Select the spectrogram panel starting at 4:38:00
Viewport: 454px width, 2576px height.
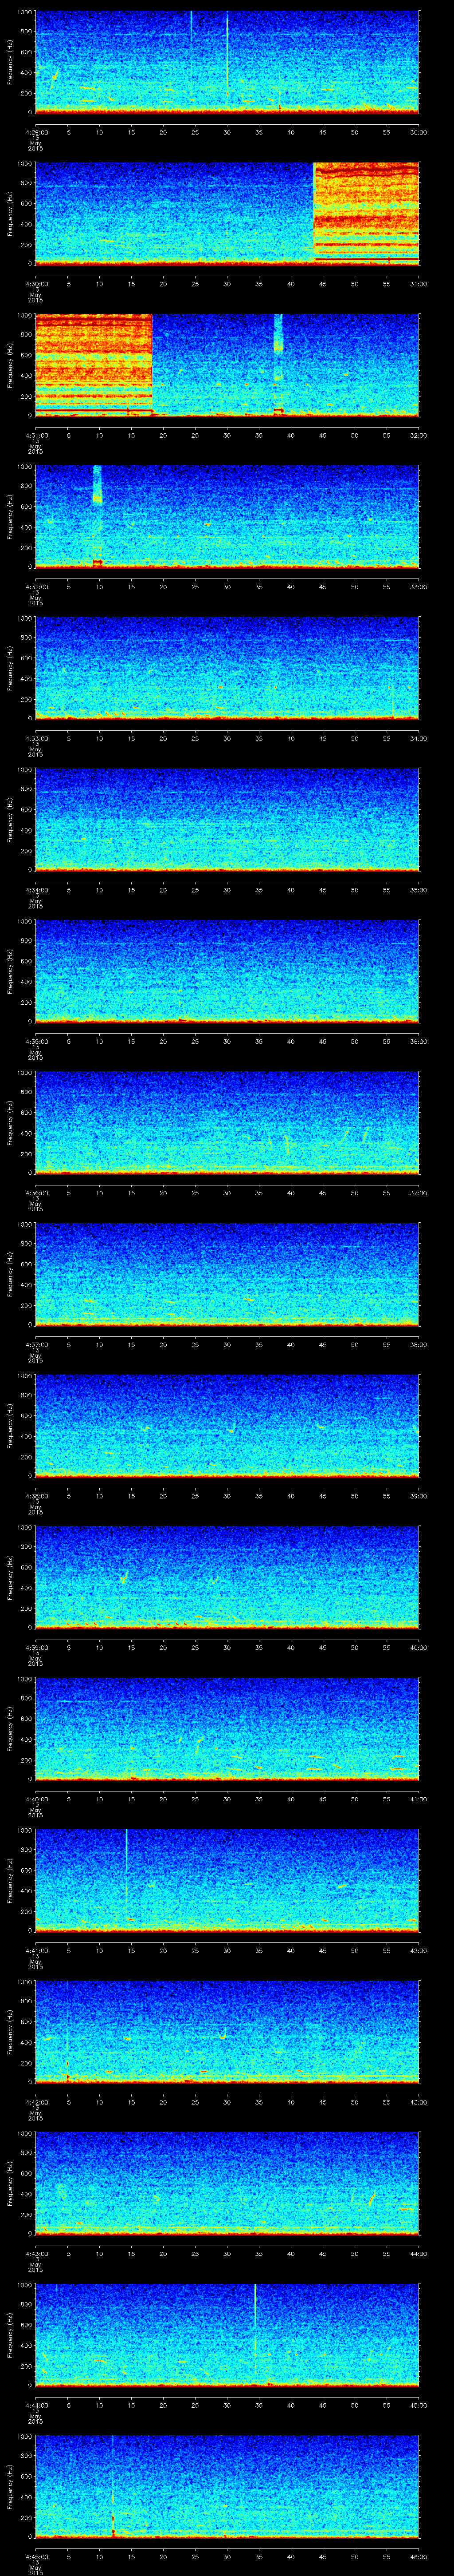pyautogui.click(x=227, y=1426)
